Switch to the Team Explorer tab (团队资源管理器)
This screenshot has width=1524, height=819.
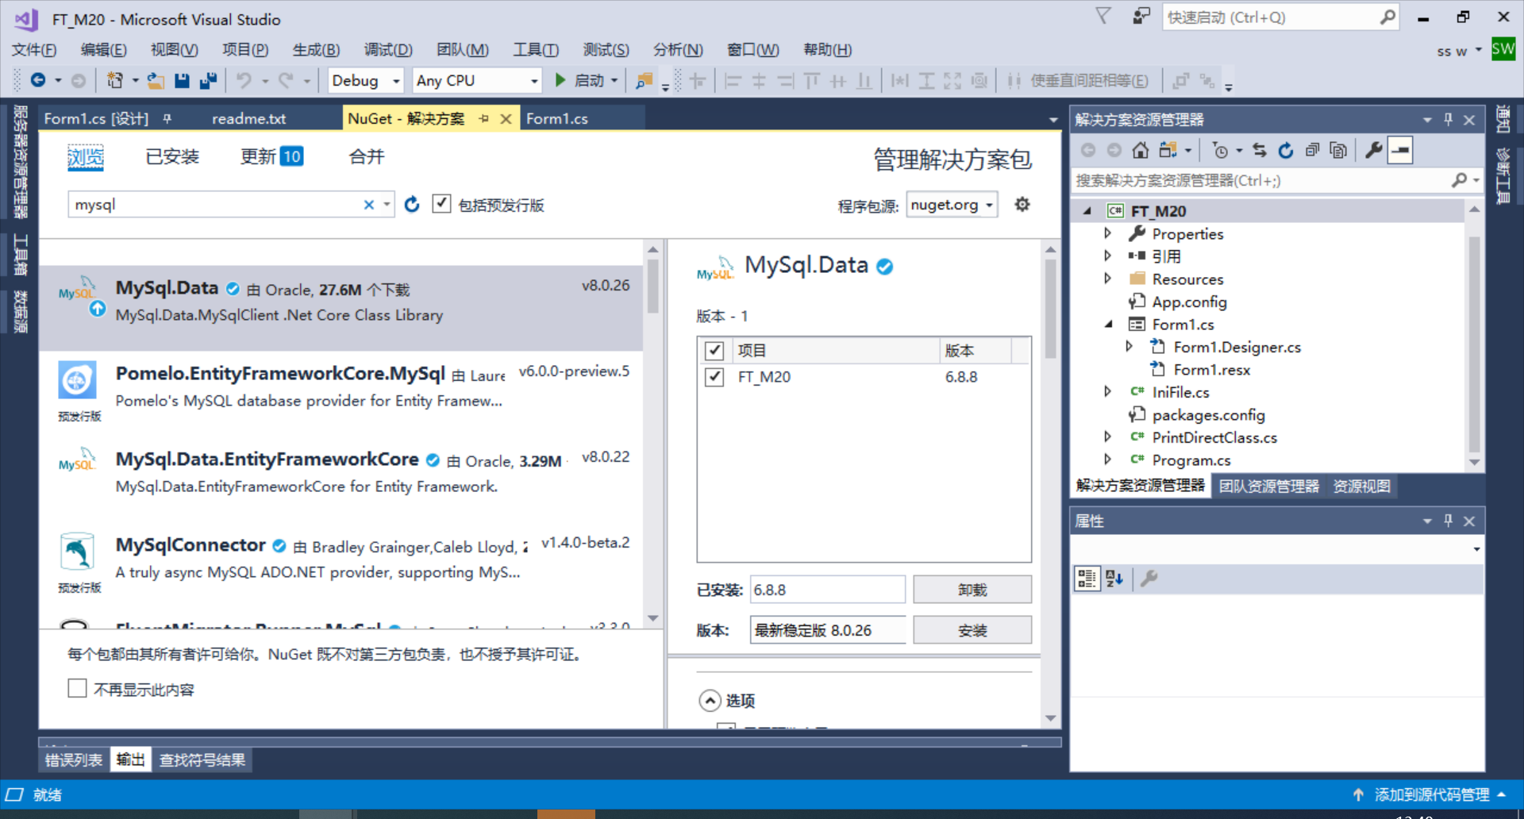(1268, 486)
